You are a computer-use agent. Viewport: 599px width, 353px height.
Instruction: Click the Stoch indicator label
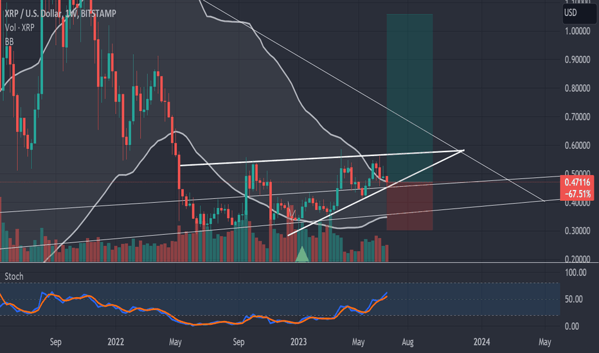[13, 276]
